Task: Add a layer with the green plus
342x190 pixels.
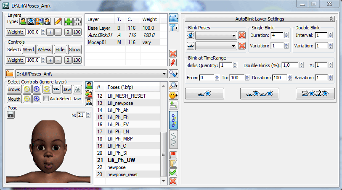Action: coord(68,21)
